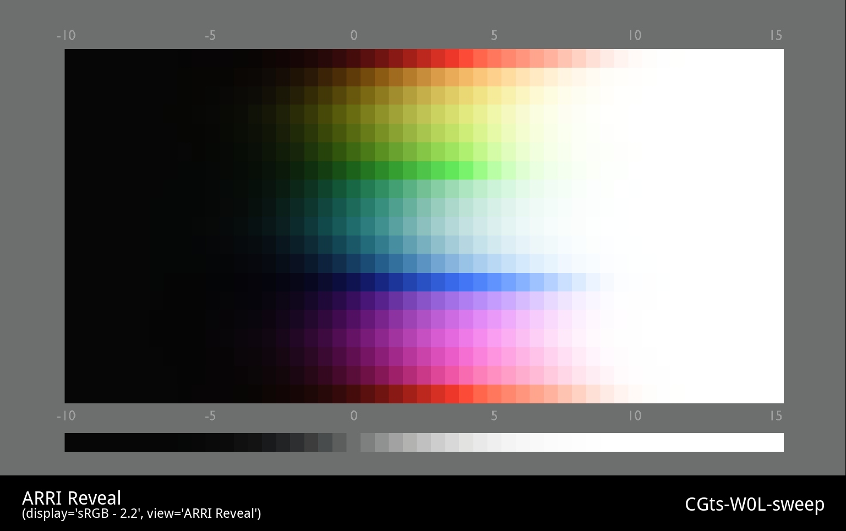Click the bottom axis label '15'

(x=776, y=416)
